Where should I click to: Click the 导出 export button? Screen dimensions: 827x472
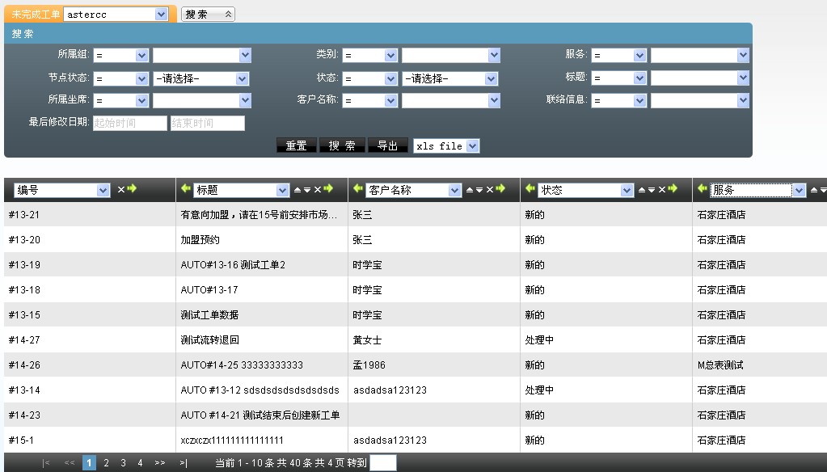[x=387, y=146]
